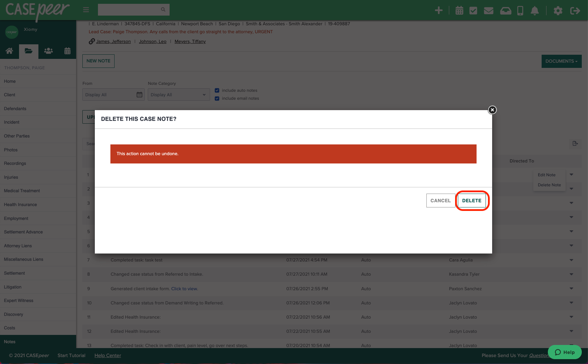Switch to the Litigation section
The width and height of the screenshot is (588, 364).
pos(12,287)
